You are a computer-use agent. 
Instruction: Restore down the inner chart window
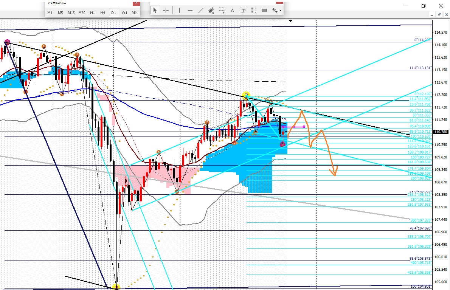pos(439,14)
